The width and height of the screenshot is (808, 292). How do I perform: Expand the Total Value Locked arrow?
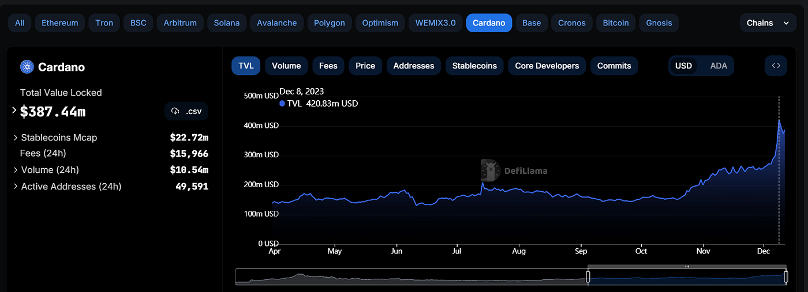point(15,111)
